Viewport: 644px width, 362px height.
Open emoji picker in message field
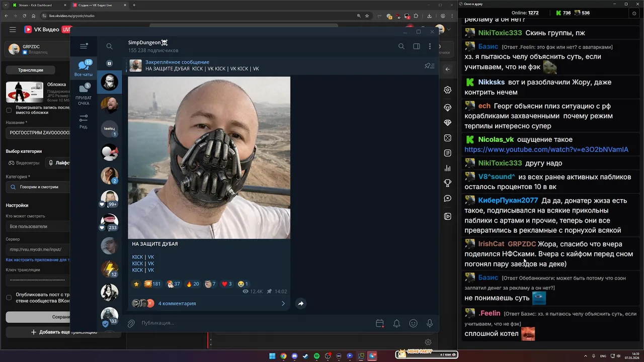pos(413,323)
